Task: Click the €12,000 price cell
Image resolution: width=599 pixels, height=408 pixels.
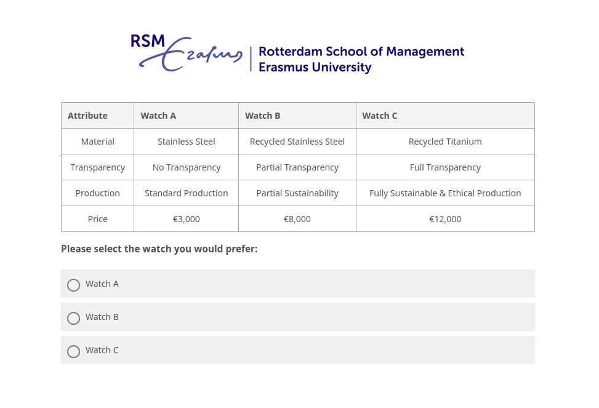Action: [x=445, y=219]
